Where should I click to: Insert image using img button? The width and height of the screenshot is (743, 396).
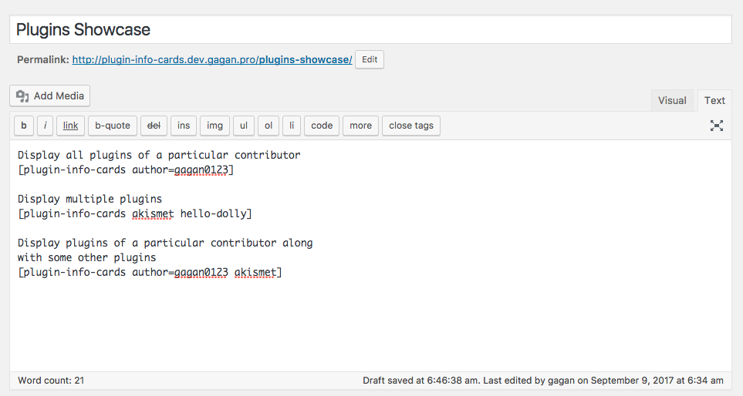[x=214, y=126]
